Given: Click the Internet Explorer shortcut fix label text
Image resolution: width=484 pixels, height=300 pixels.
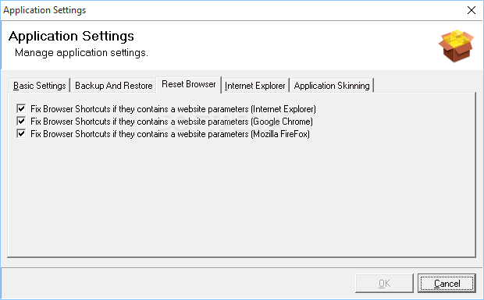Looking at the screenshot, I should pyautogui.click(x=173, y=109).
